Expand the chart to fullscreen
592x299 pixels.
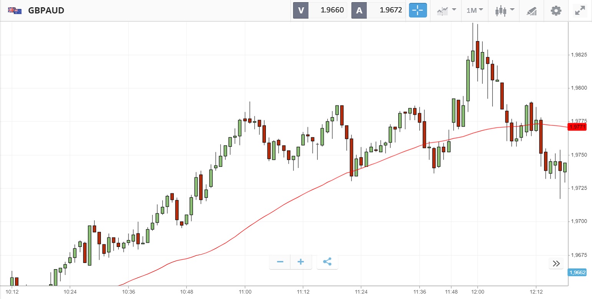click(580, 10)
